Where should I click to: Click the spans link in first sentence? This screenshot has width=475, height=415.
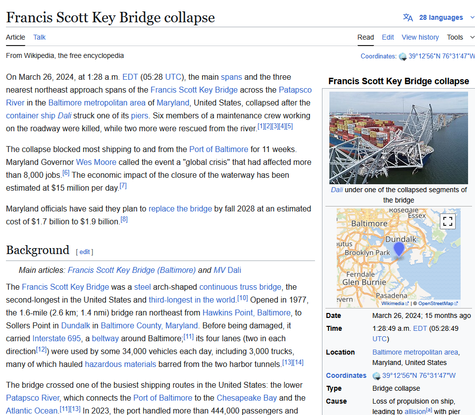coord(231,77)
